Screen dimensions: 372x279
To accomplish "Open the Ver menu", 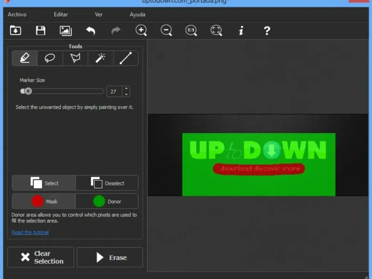I will [x=99, y=14].
